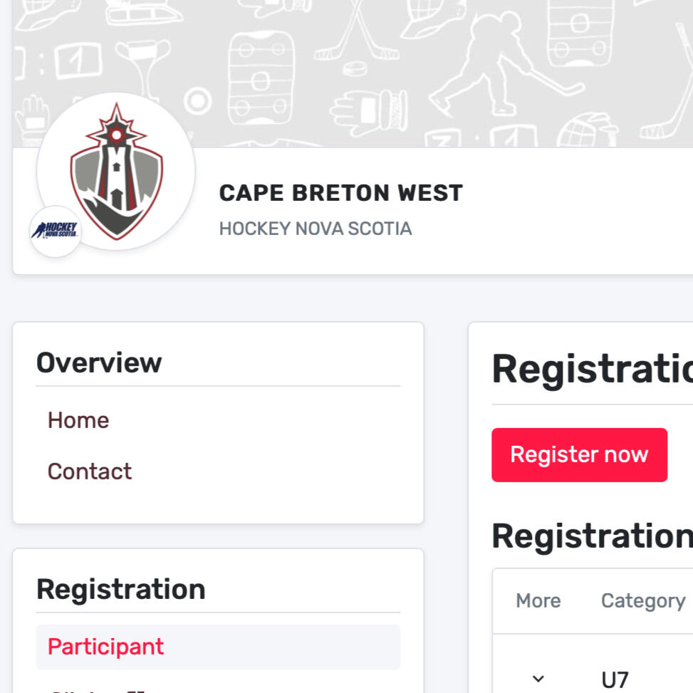Expand the U7 category row chevron

pos(538,679)
